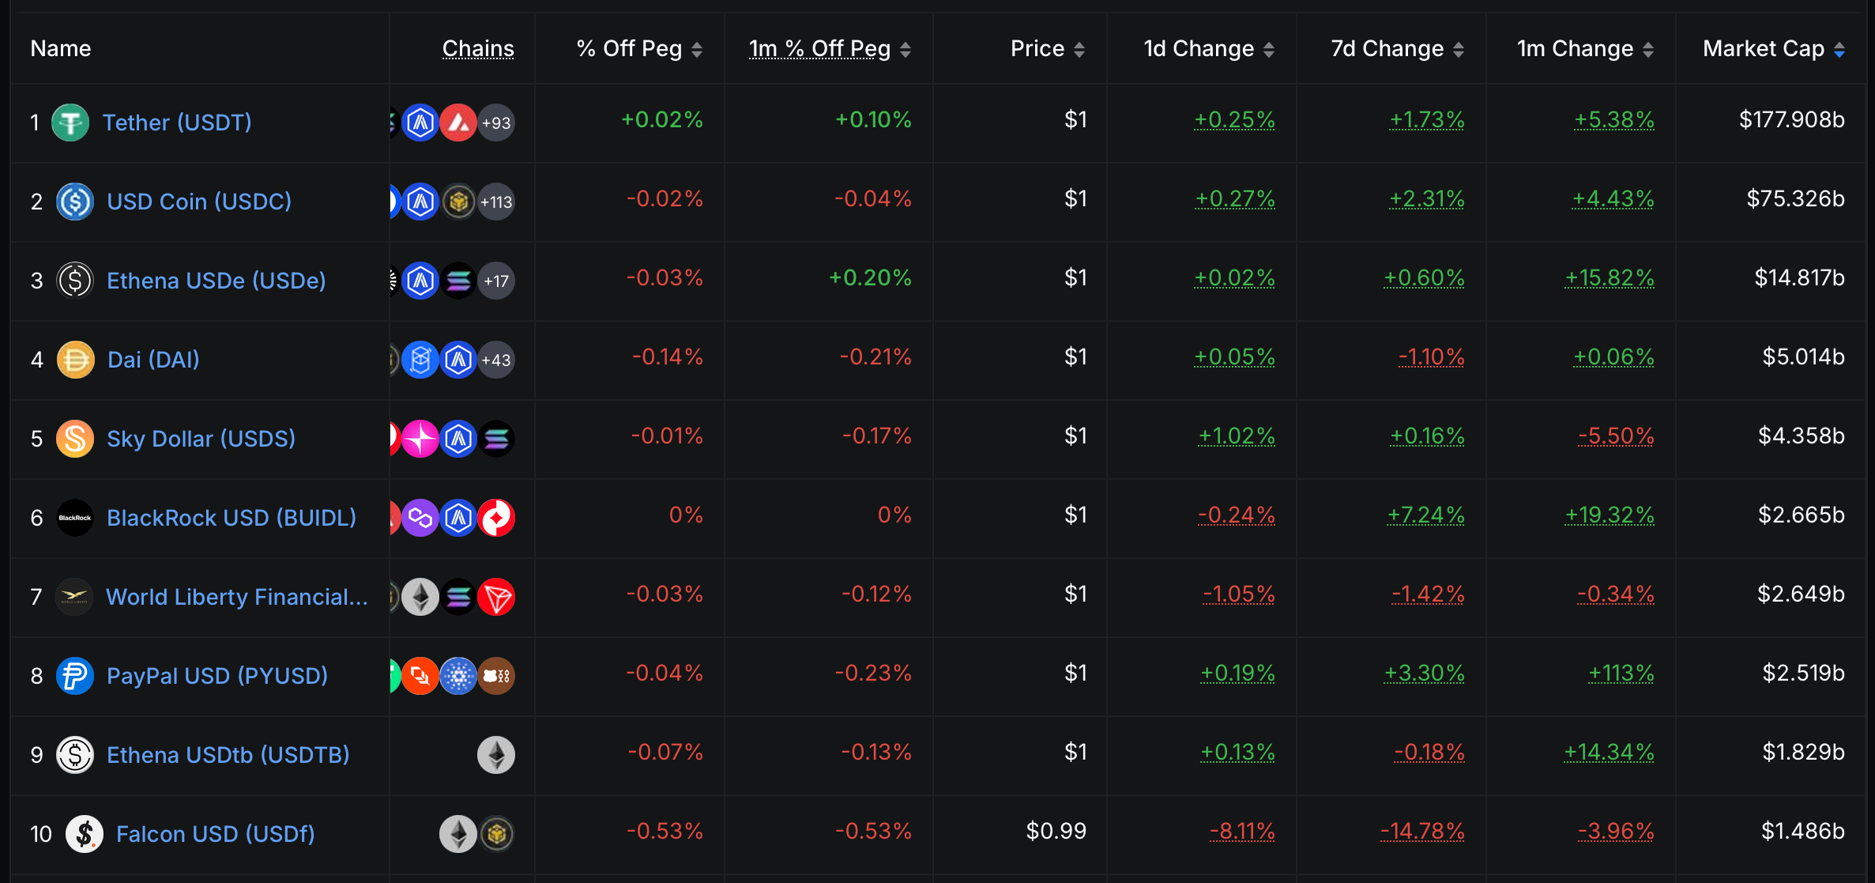Screen dimensions: 1875x883
Task: Click the USD Coin logo icon
Action: point(75,202)
